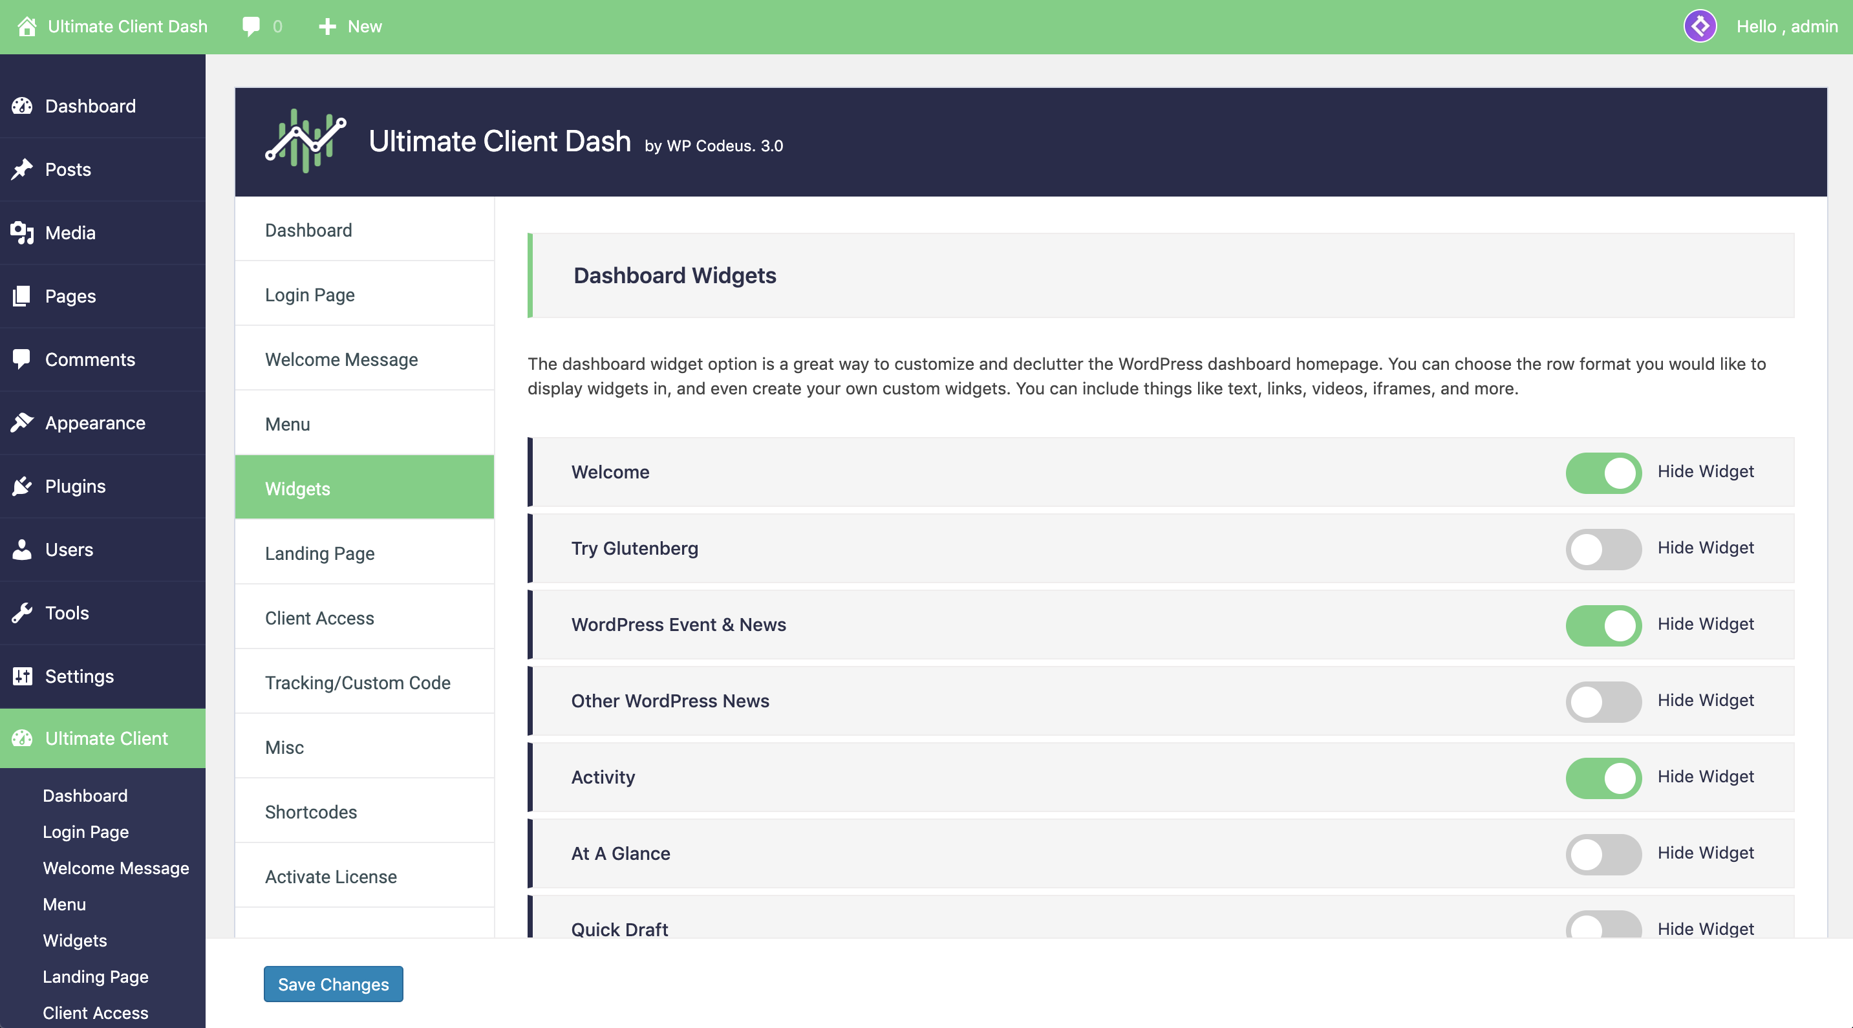
Task: Click the Ultimate Client Dash chart logo
Action: pos(306,141)
